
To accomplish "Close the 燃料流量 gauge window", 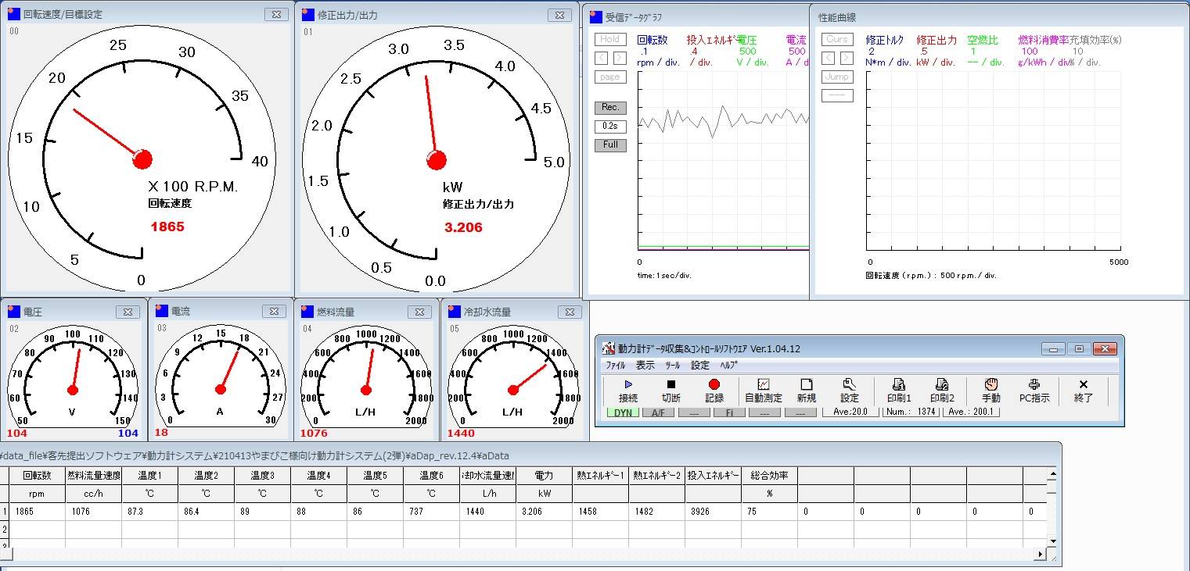I will (421, 311).
